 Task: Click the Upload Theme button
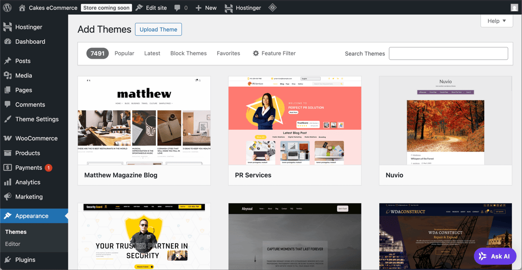[x=159, y=29]
